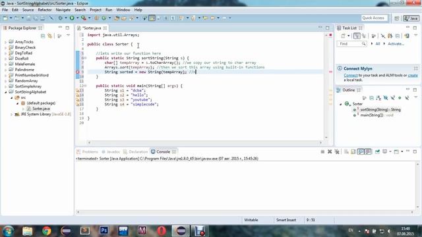Viewport: 422px width, 237px height.
Task: Toggle Scroll Lock in Console toolbar
Action: [353, 152]
